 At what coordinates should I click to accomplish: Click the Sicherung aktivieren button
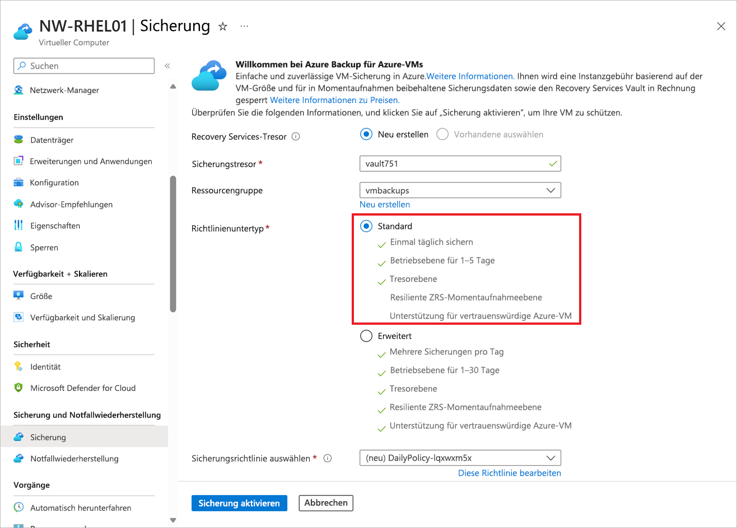tap(239, 503)
